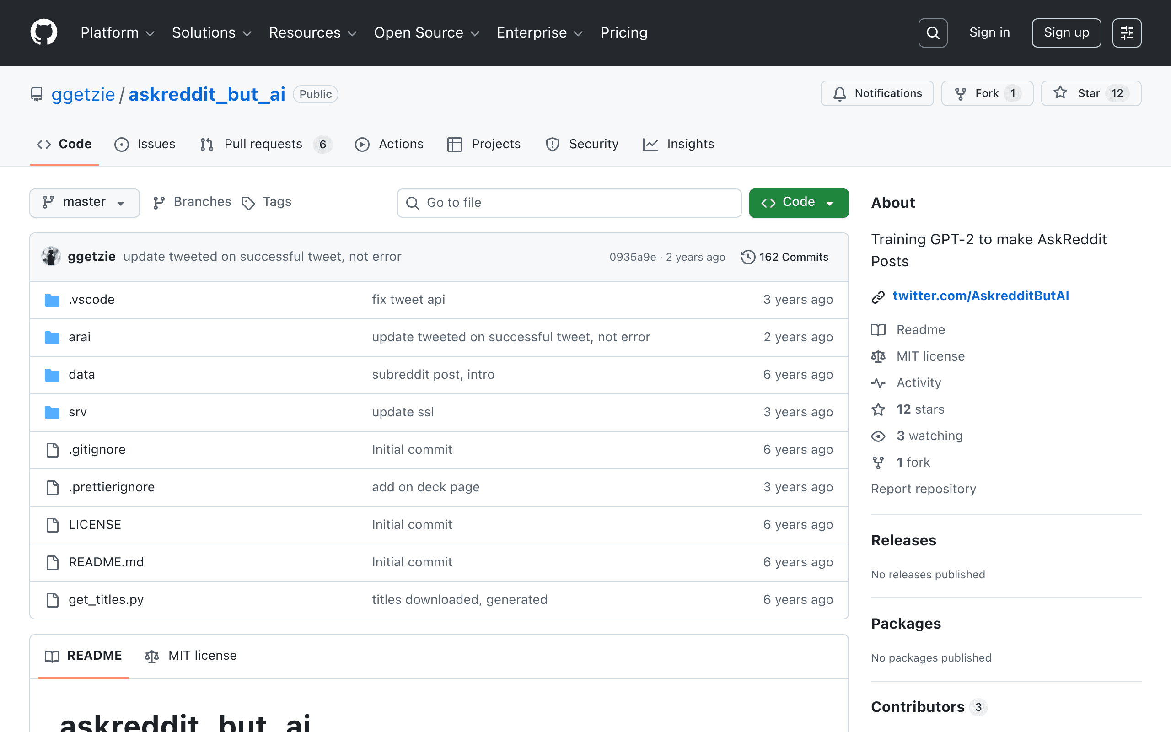Image resolution: width=1171 pixels, height=732 pixels.
Task: Select the MIT license tab above file content
Action: pos(191,656)
